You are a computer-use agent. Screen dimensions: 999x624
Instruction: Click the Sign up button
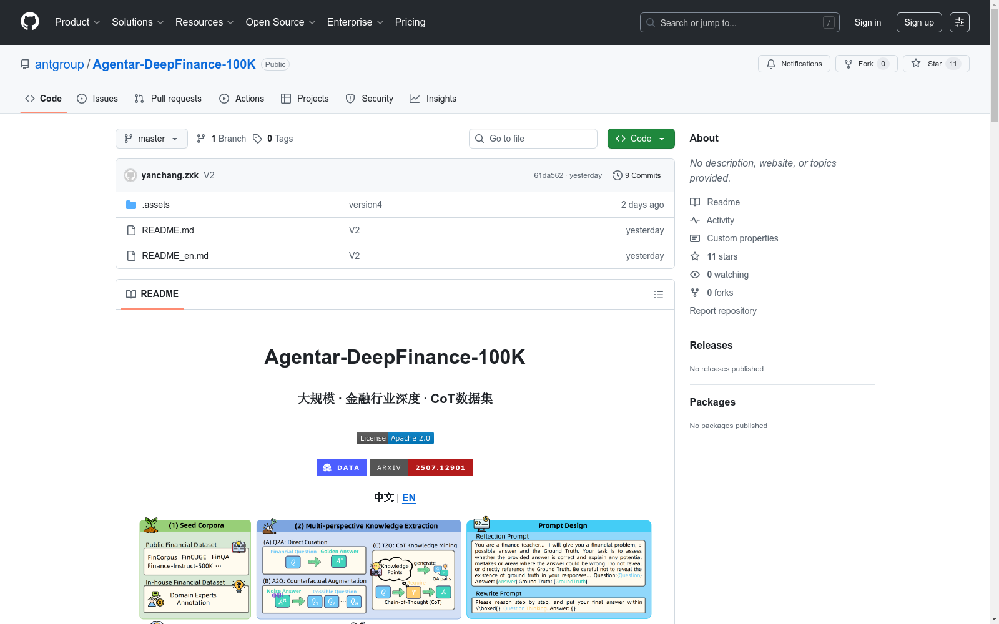[919, 22]
